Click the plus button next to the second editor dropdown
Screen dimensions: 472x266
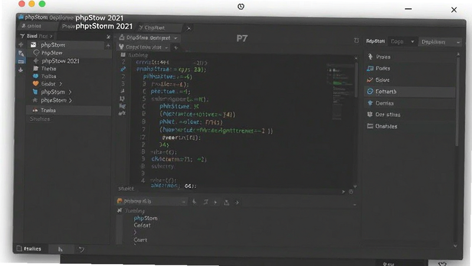click(x=176, y=47)
